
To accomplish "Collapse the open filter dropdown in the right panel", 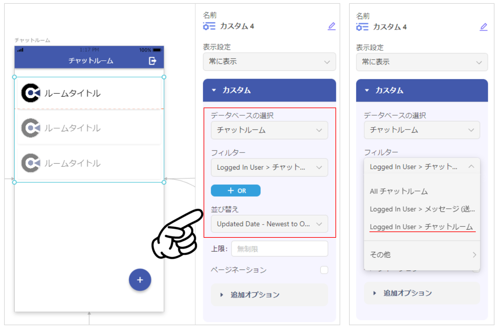I will point(422,166).
